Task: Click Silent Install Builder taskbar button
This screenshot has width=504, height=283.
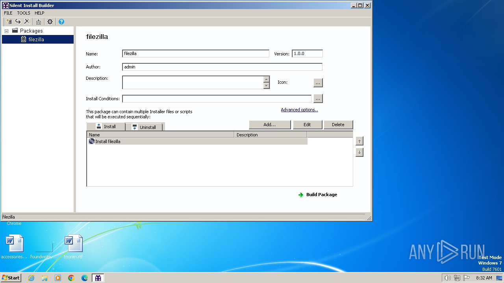Action: point(98,278)
